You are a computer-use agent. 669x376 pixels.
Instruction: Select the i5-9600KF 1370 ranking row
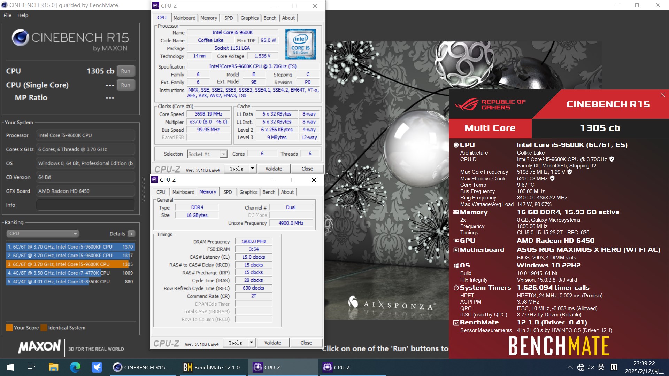tap(70, 247)
